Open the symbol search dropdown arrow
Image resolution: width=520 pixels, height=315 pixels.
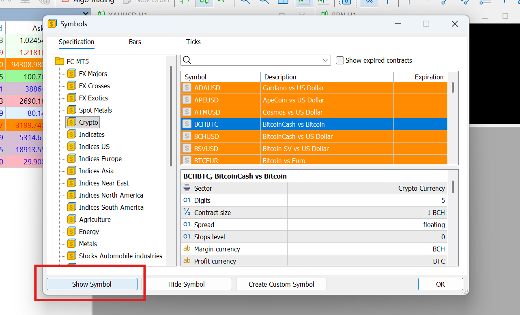pos(325,60)
